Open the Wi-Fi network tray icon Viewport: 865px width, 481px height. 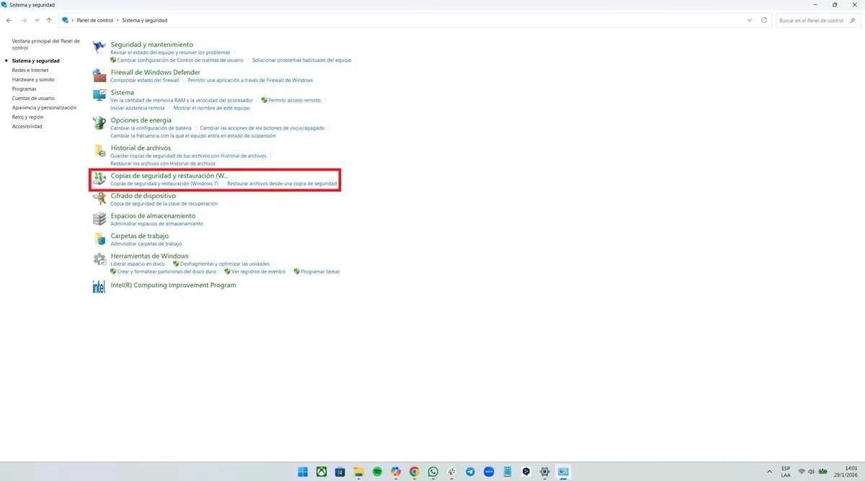point(802,472)
